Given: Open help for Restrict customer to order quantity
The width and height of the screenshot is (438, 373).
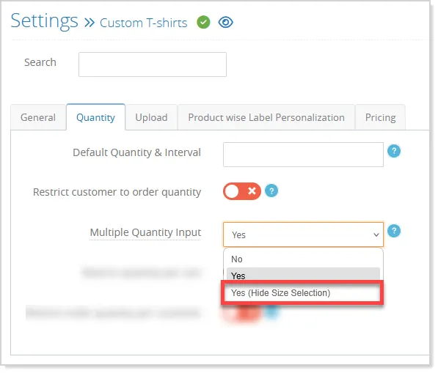Looking at the screenshot, I should pyautogui.click(x=271, y=191).
